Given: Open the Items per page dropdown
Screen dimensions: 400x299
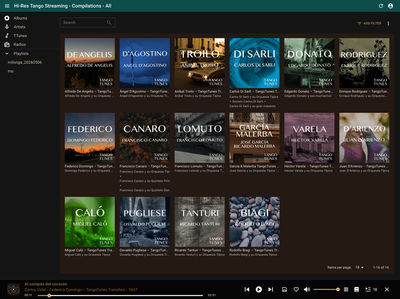Looking at the screenshot, I should point(360,267).
